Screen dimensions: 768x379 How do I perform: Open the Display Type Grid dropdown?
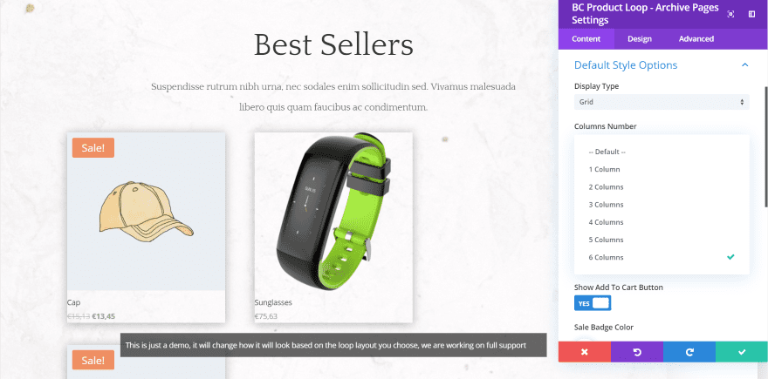click(x=662, y=102)
